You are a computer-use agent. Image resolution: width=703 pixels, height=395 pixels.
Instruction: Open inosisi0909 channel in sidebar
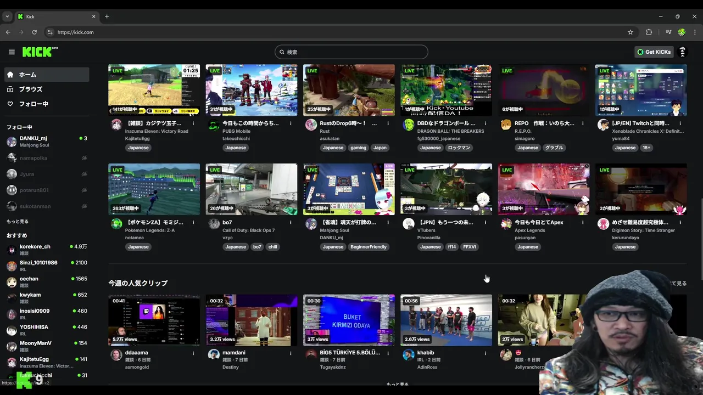(x=47, y=314)
